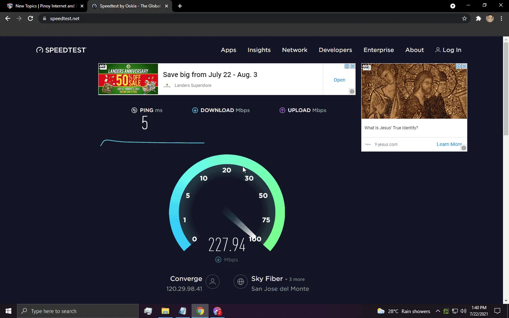
Task: Select the Speedtest by Ookla tab
Action: [x=129, y=6]
